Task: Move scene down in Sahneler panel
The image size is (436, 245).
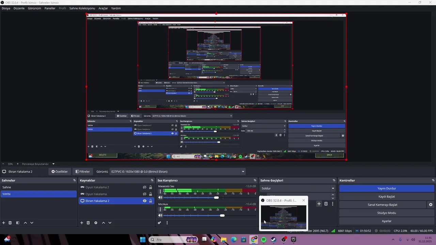Action: [32, 223]
